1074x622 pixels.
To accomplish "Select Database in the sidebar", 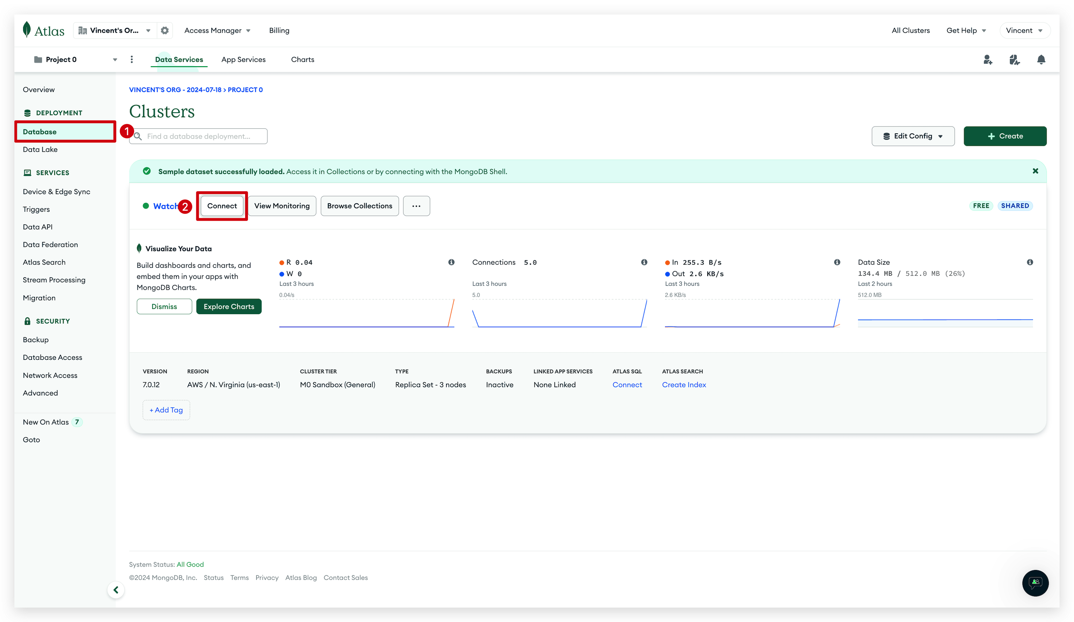I will (x=65, y=132).
